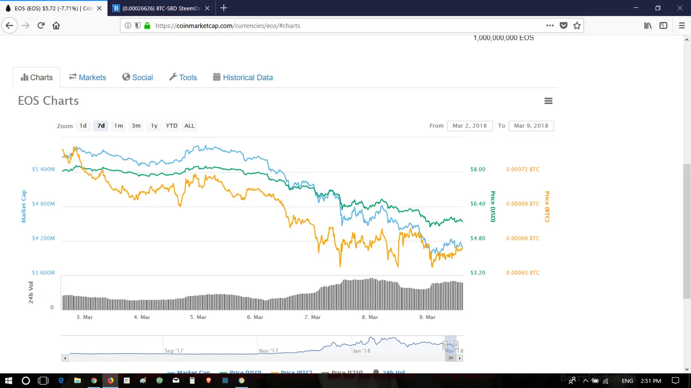The image size is (691, 388).
Task: Open a new browser tab
Action: coord(223,8)
